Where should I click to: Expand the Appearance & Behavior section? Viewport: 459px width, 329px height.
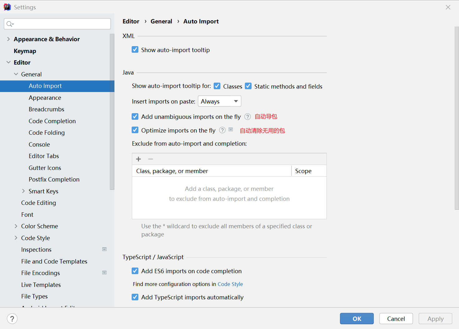coord(8,39)
